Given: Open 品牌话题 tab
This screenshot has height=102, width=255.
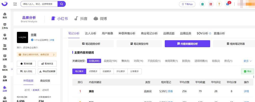Looking at the screenshot, I should point(169,33).
